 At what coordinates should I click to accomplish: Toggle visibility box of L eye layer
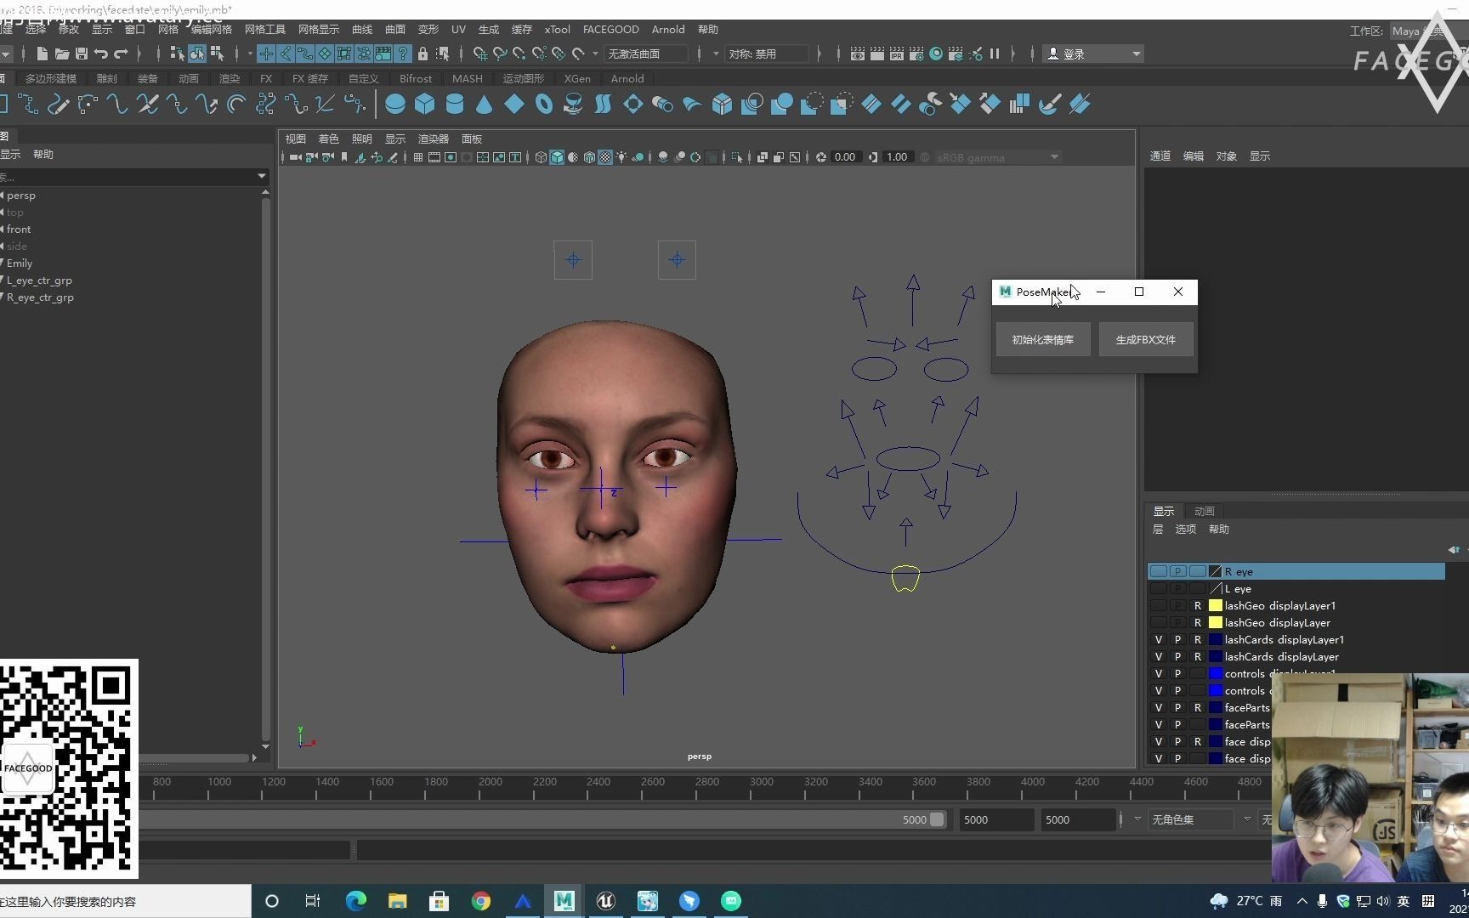pos(1158,589)
